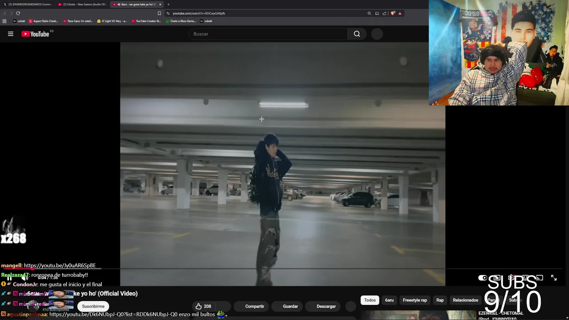Click mangell's youtu.be link in chat
Screen dimensions: 569x320
click(60, 265)
